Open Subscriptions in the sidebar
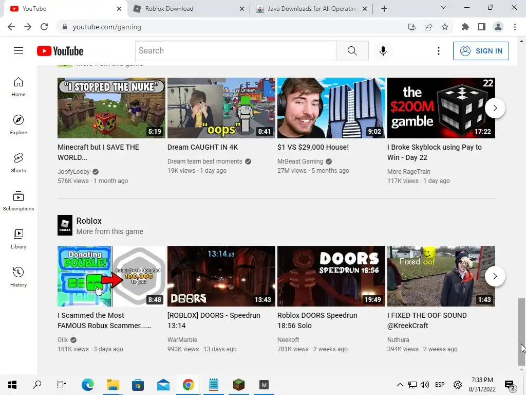Screen dimensions: 526x395 click(18, 201)
